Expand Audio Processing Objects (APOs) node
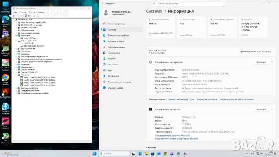 16,22
